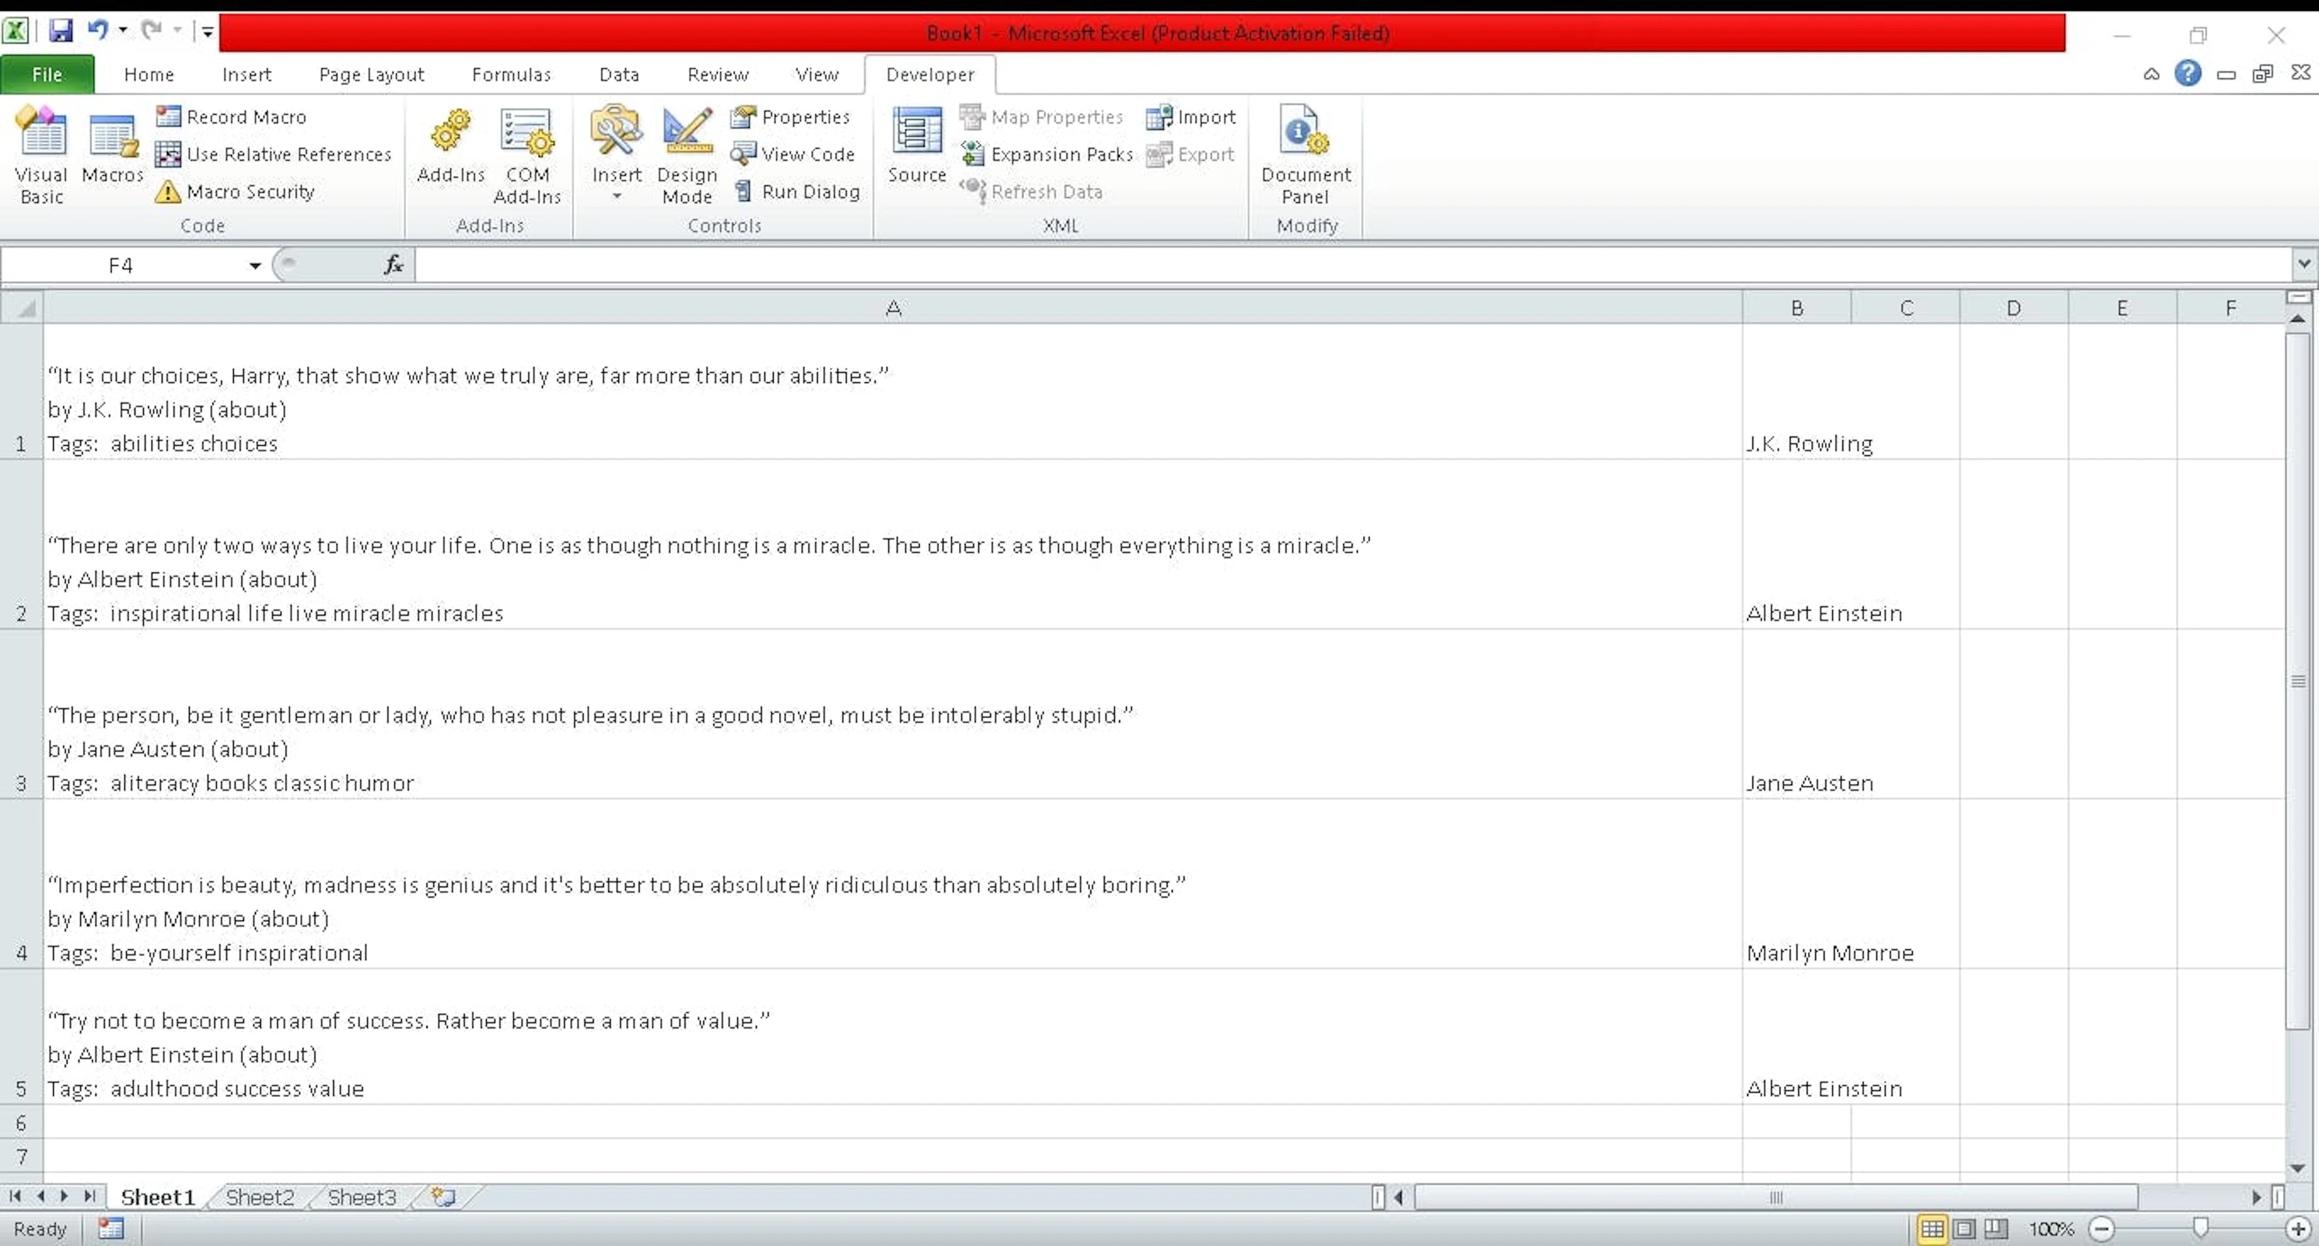Select row 3 header
The image size is (2319, 1246).
22,714
